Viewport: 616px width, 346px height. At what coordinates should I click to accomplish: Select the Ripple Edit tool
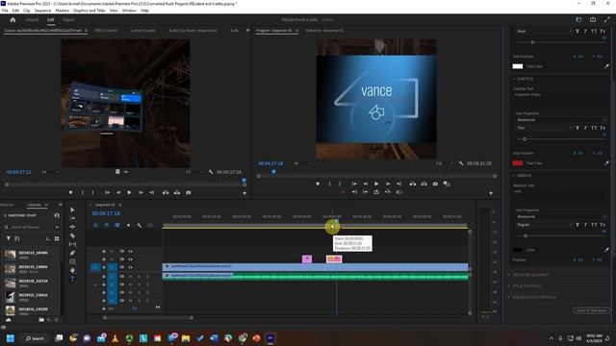[x=73, y=227]
